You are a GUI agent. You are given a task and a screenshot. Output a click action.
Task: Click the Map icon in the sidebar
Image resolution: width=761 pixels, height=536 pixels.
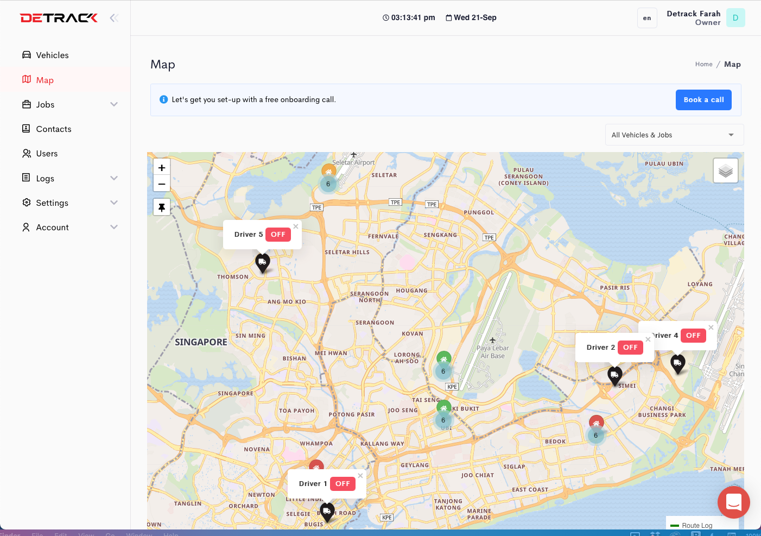click(x=27, y=80)
